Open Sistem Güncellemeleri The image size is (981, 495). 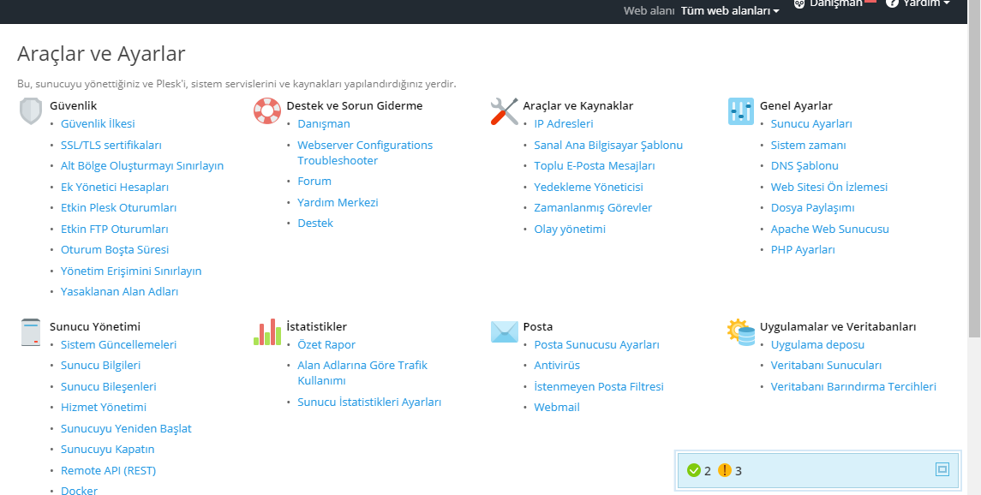coord(118,344)
